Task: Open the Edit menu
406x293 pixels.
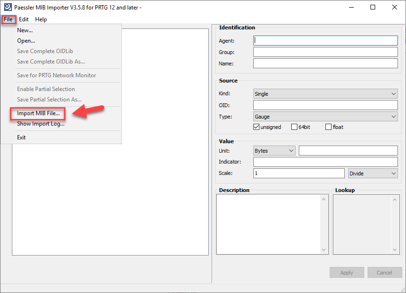Action: [x=24, y=19]
